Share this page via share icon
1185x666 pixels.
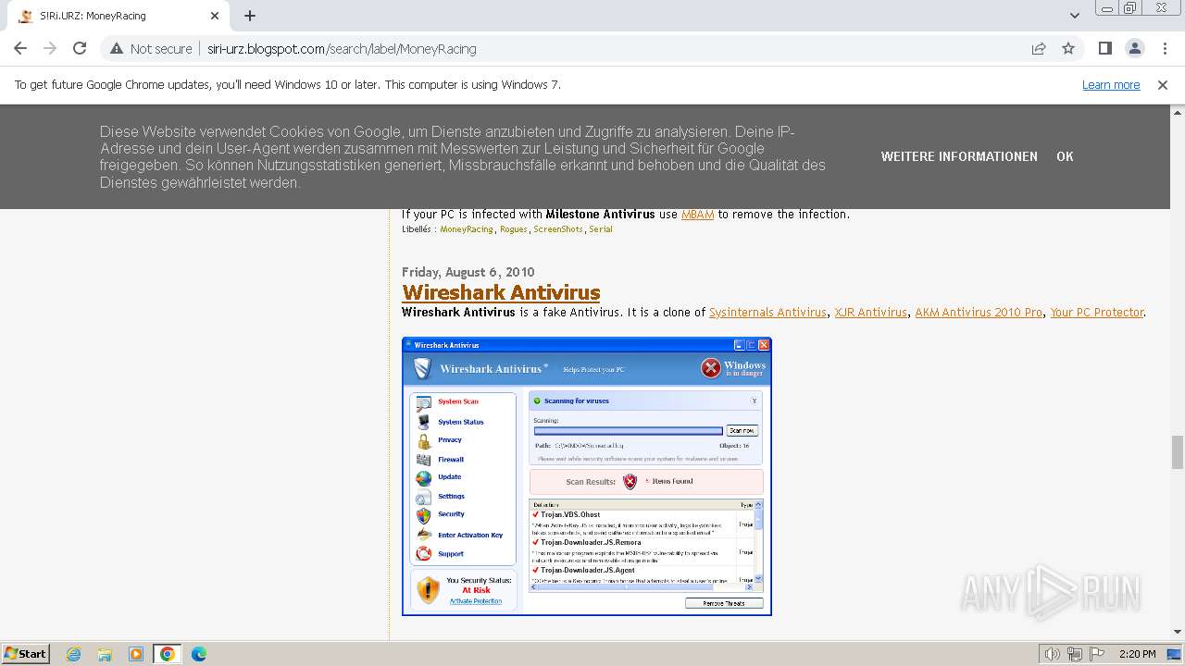coord(1039,48)
